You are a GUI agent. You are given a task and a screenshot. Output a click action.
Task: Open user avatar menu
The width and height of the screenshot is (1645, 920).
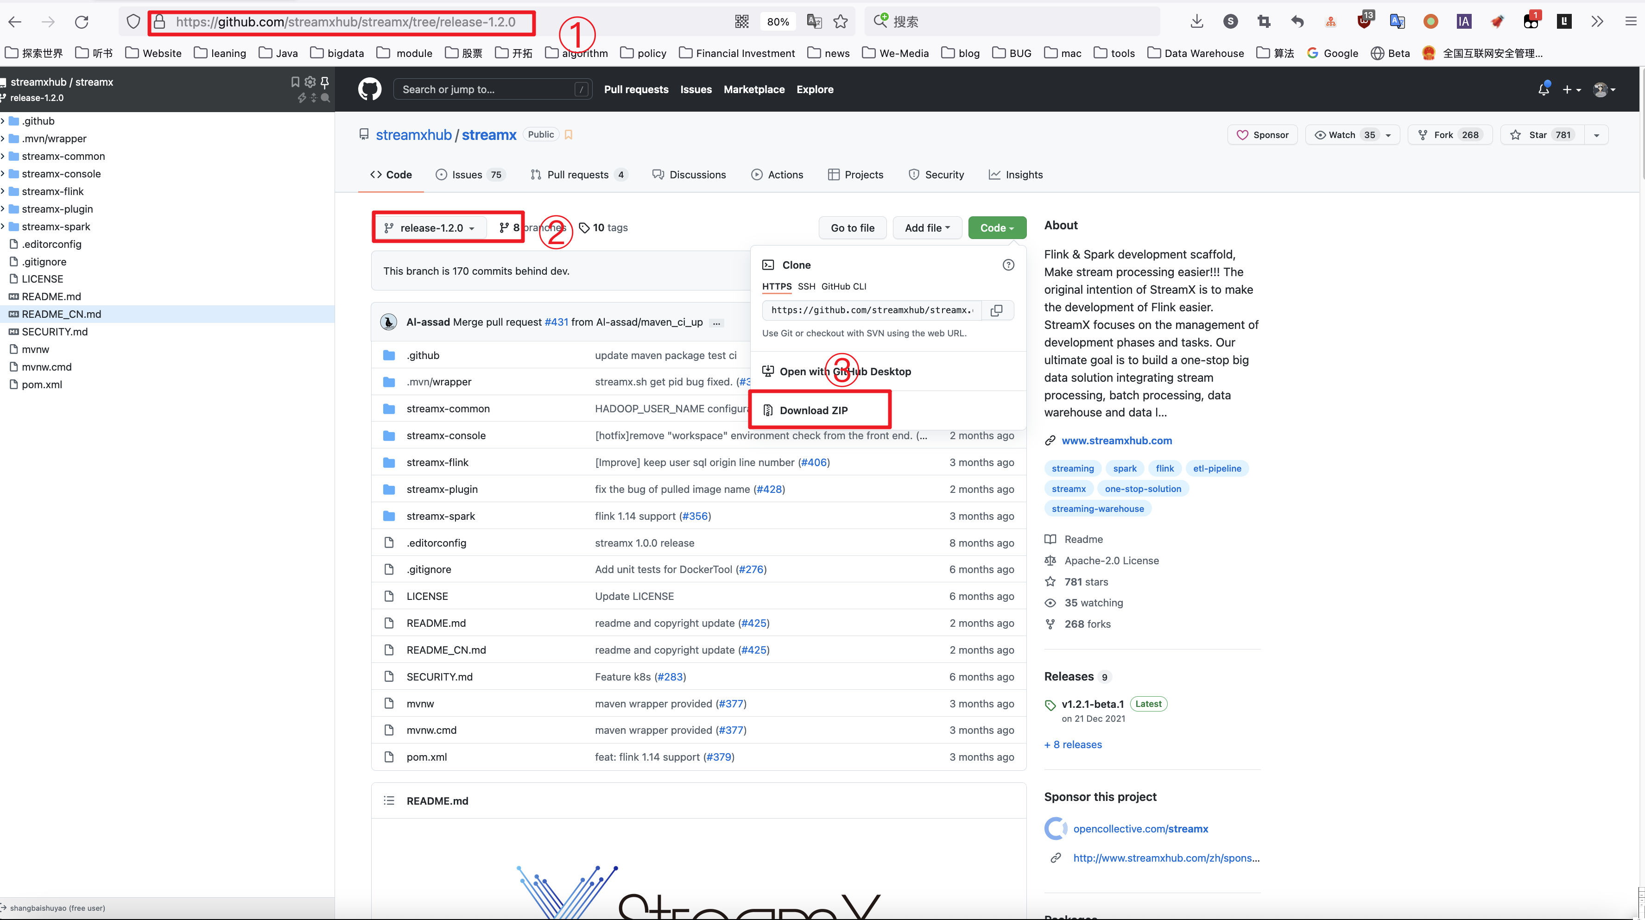(1604, 89)
